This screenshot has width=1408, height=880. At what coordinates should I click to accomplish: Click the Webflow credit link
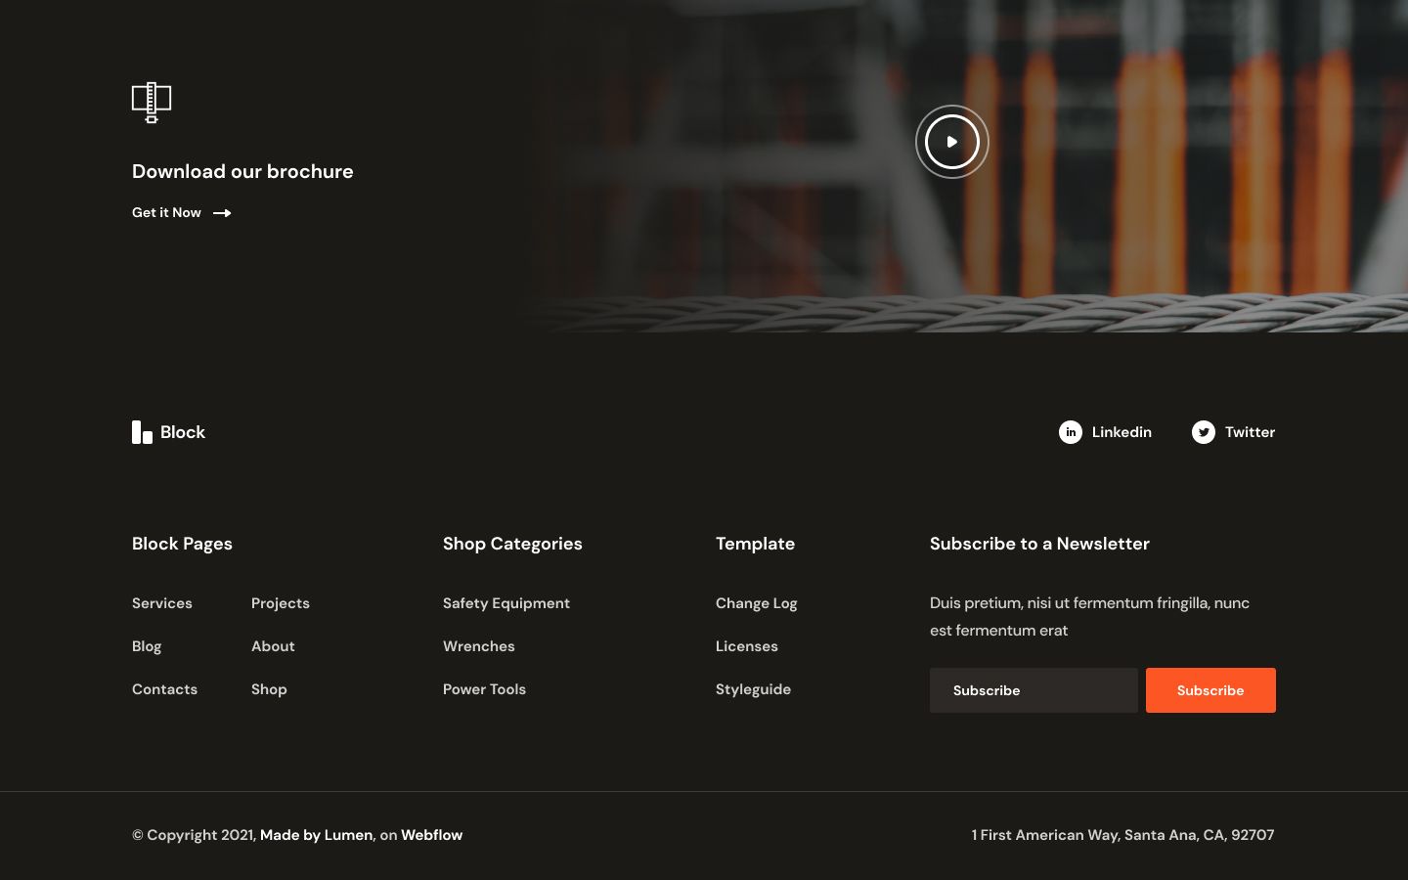tap(431, 835)
